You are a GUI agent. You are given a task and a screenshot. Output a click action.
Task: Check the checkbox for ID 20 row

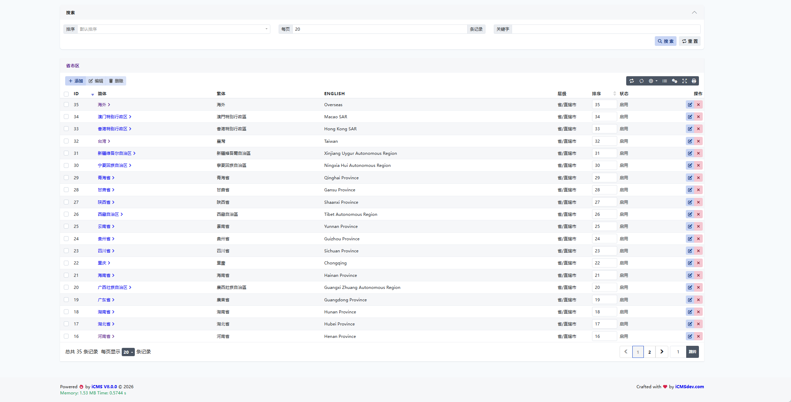click(x=66, y=288)
